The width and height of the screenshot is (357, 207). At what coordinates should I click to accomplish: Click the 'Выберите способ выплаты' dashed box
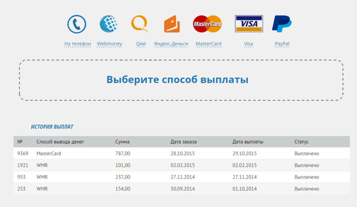pyautogui.click(x=181, y=80)
